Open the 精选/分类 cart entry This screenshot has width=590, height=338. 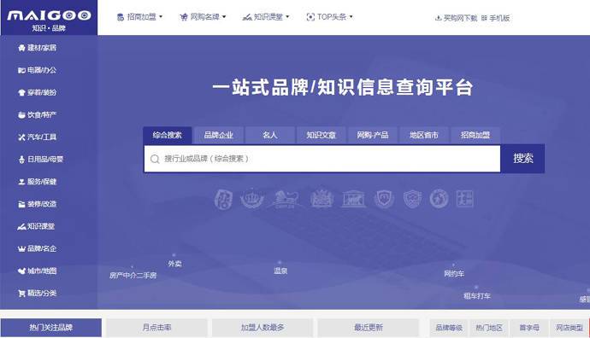click(38, 293)
